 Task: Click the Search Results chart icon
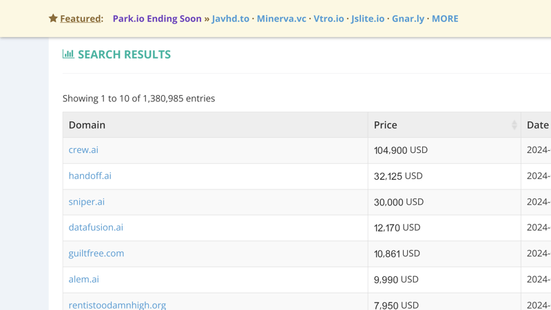[68, 54]
